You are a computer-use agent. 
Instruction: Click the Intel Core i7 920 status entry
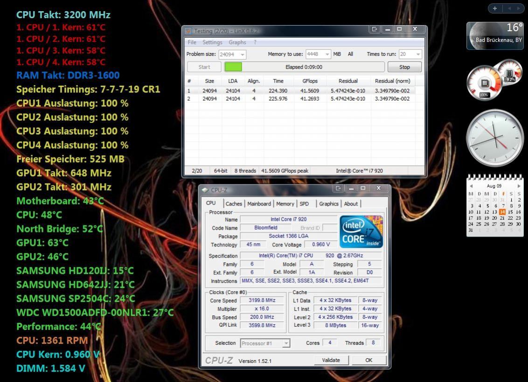pyautogui.click(x=359, y=171)
